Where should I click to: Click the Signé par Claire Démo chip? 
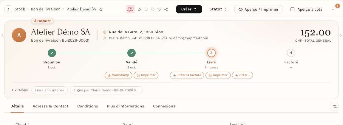pos(106,90)
